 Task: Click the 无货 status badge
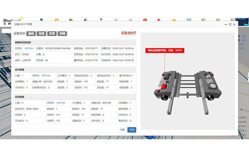point(42,33)
